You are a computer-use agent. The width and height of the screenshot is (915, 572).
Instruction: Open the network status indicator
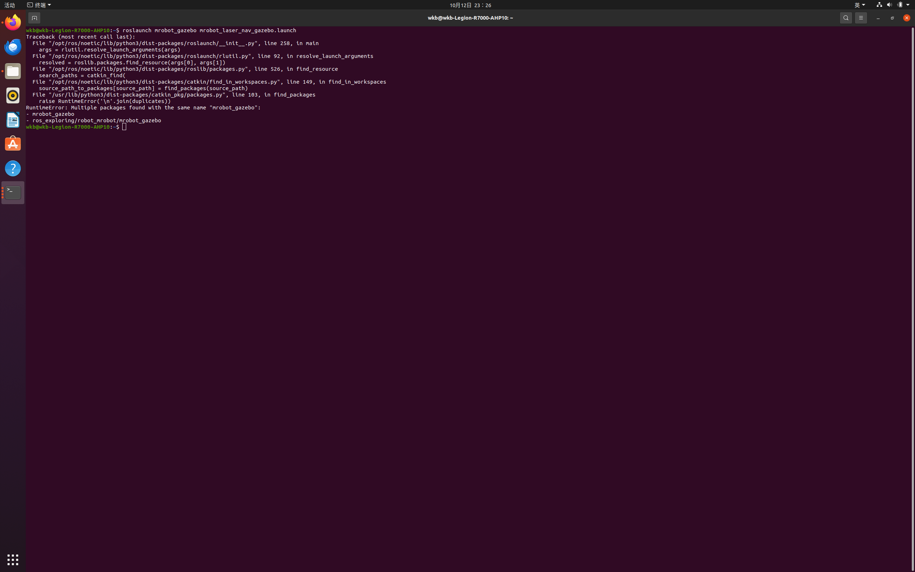pos(879,5)
